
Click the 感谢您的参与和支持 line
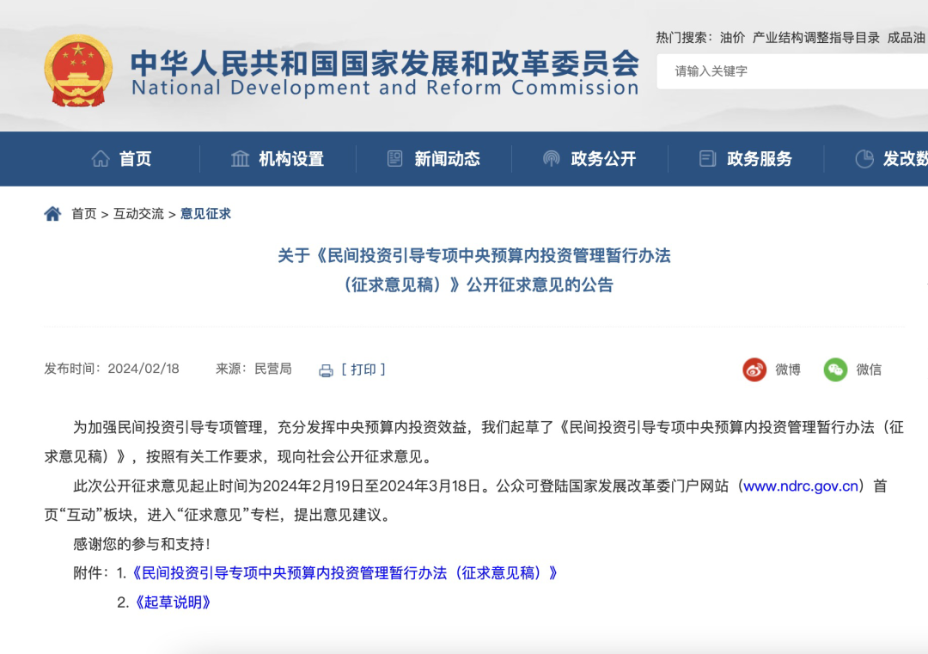[142, 544]
